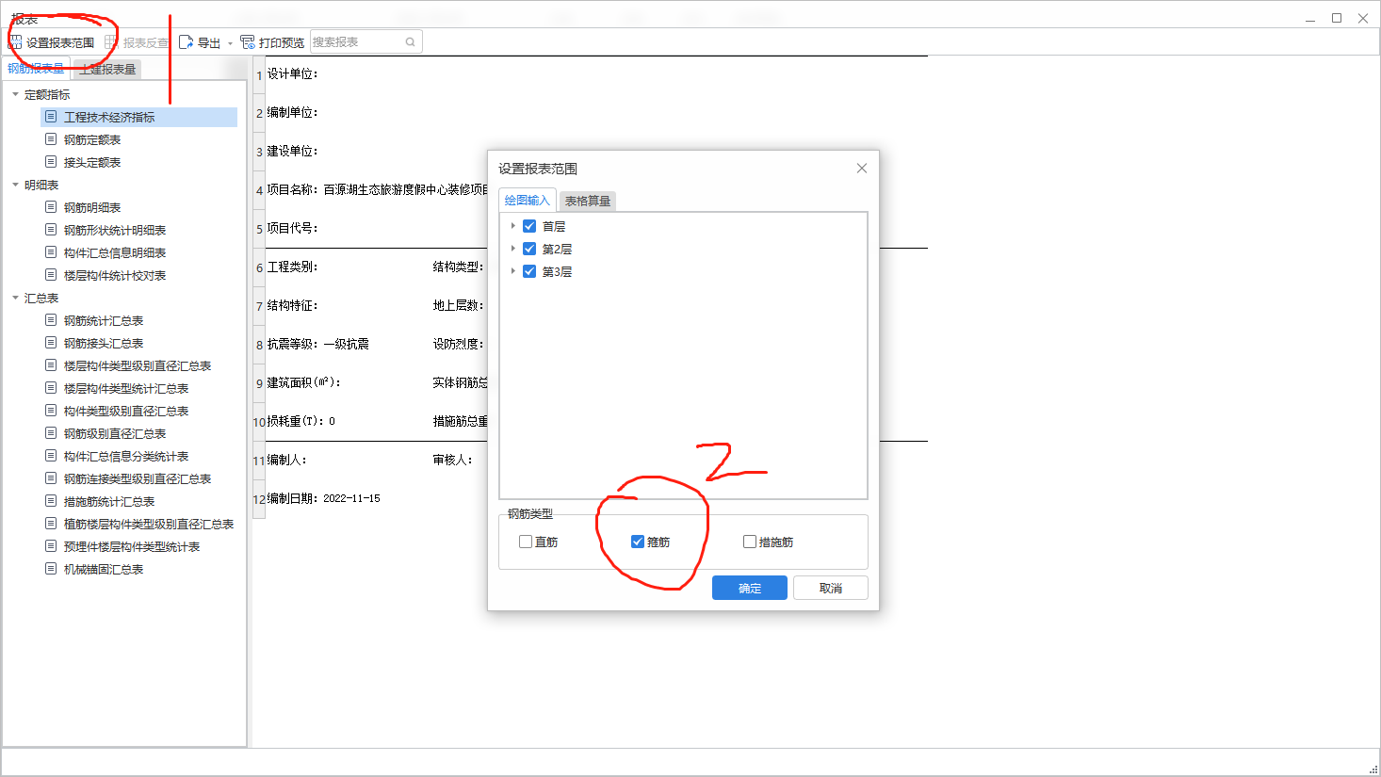This screenshot has height=777, width=1381.
Task: Open the 导出 dropdown arrow
Action: tap(230, 43)
